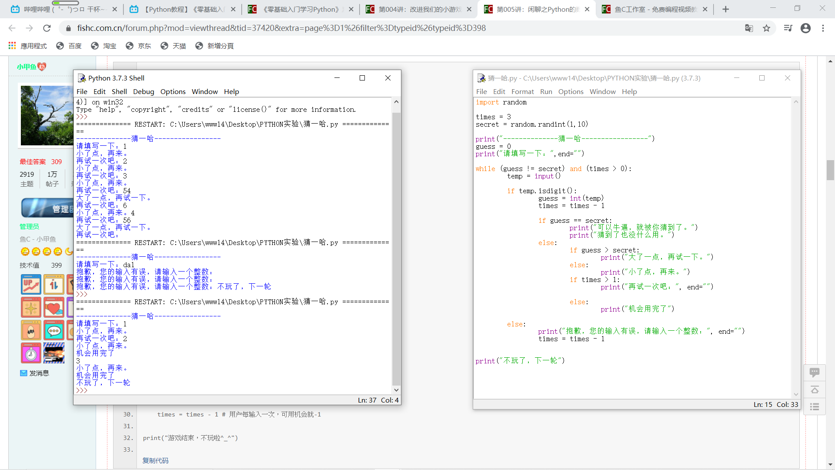This screenshot has width=835, height=470.
Task: Open the Chrome three-dot menu
Action: click(x=823, y=28)
